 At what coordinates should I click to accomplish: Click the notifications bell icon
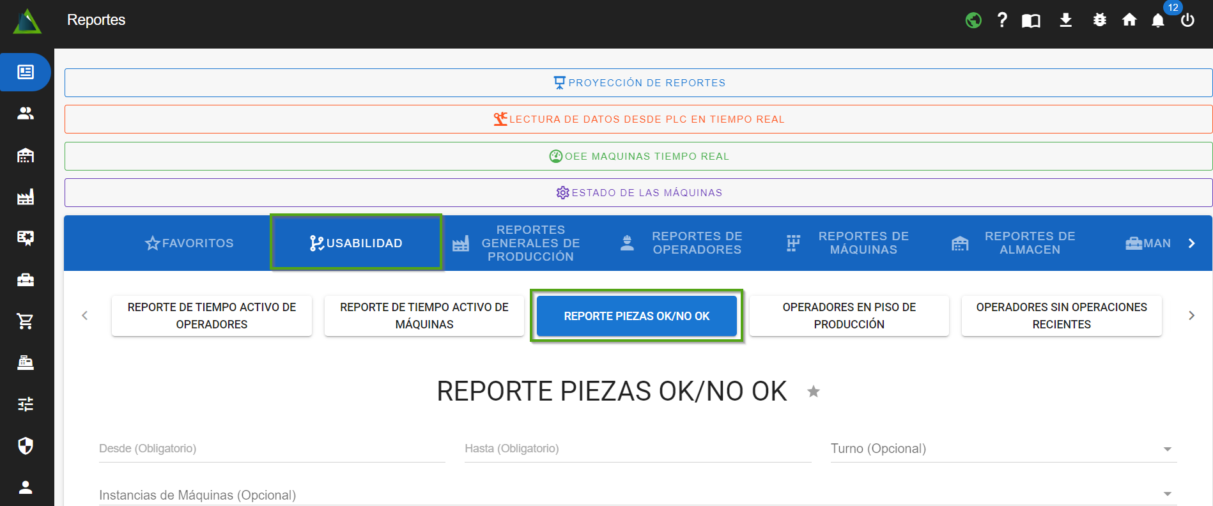tap(1157, 20)
